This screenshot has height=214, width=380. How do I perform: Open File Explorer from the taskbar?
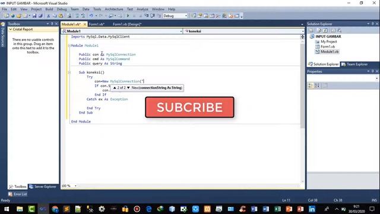[x=20, y=209]
